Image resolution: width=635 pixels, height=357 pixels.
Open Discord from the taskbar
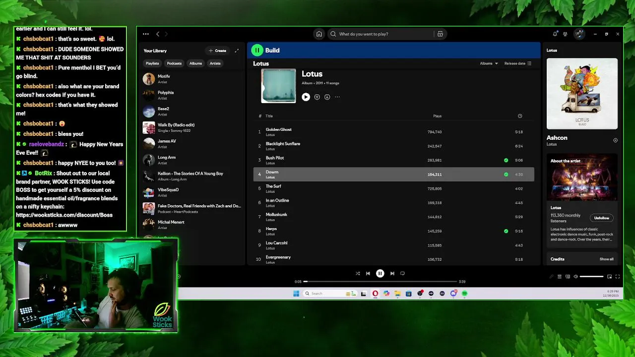[x=453, y=294]
